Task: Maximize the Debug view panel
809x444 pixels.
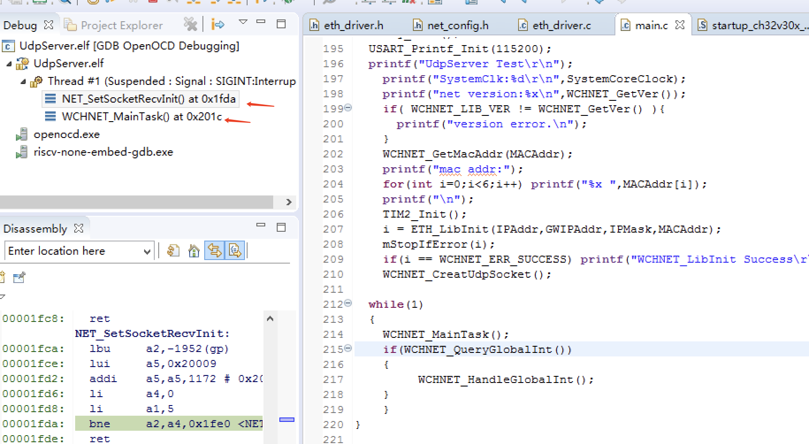Action: click(281, 24)
